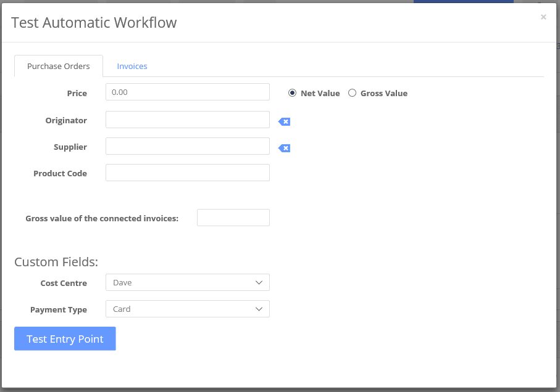The width and height of the screenshot is (560, 392).
Task: Focus the Supplier text field
Action: pos(188,146)
